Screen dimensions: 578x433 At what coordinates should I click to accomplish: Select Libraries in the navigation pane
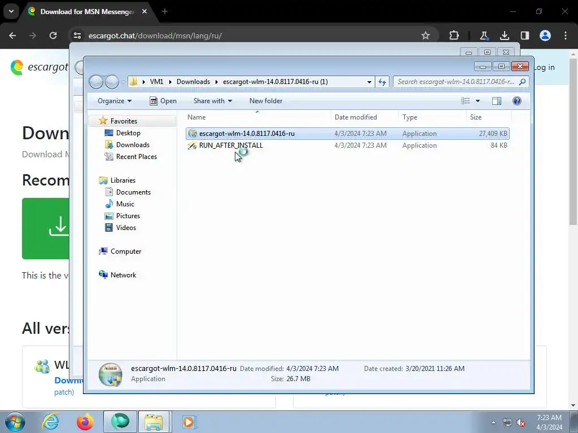tap(122, 180)
